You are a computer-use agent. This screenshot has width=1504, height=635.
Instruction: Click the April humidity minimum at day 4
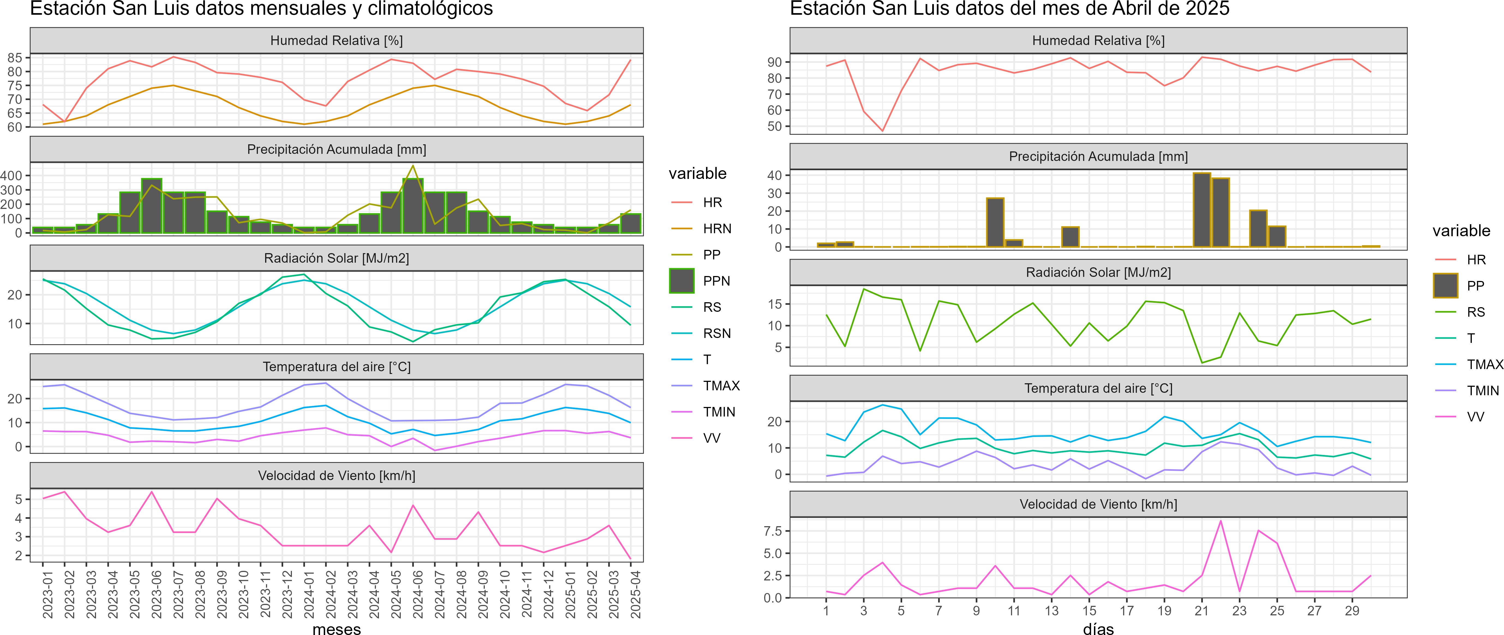pos(882,131)
